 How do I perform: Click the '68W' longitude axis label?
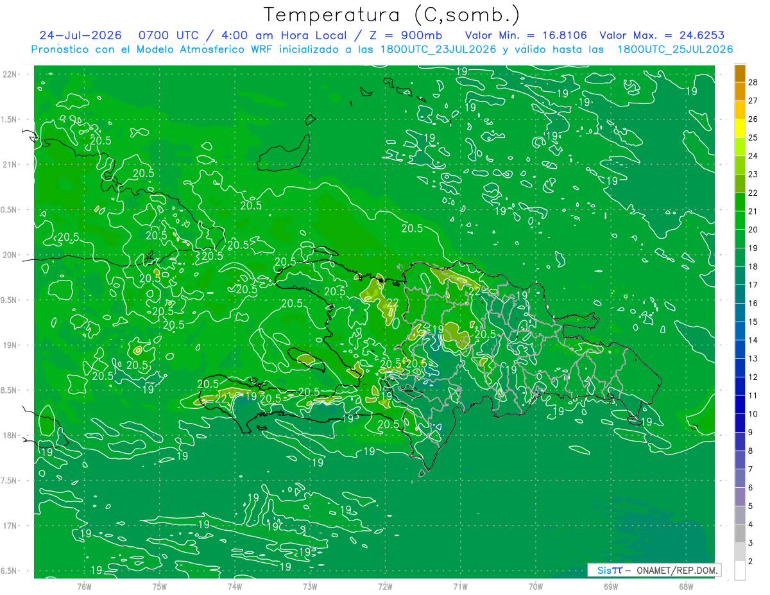685,587
